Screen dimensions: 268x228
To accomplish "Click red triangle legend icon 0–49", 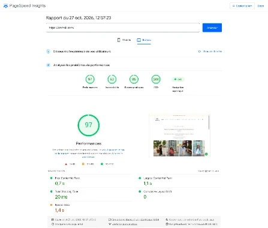I will (x=66, y=164).
